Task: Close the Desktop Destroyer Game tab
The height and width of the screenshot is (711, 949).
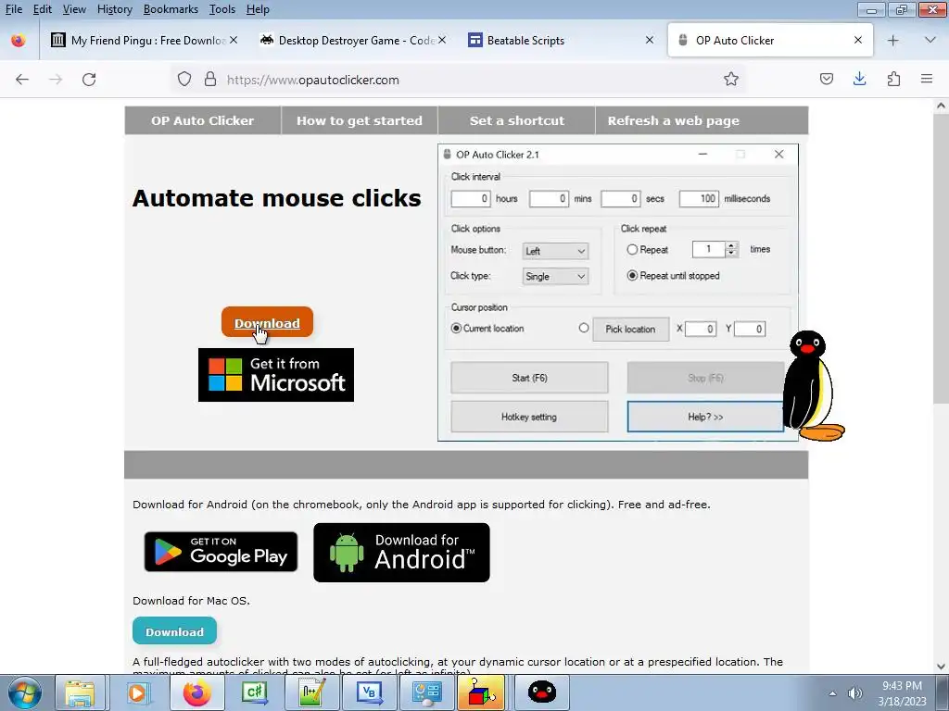Action: (442, 40)
